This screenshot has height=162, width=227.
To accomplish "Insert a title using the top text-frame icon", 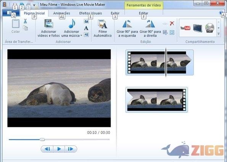I will (86, 21).
